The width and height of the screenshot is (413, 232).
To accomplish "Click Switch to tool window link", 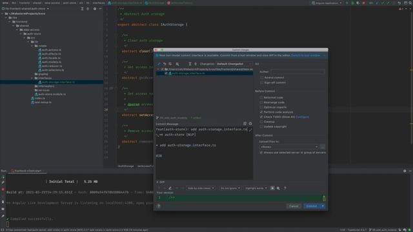I will pos(305,55).
